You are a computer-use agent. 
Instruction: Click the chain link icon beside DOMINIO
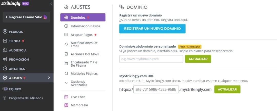click(x=122, y=7)
